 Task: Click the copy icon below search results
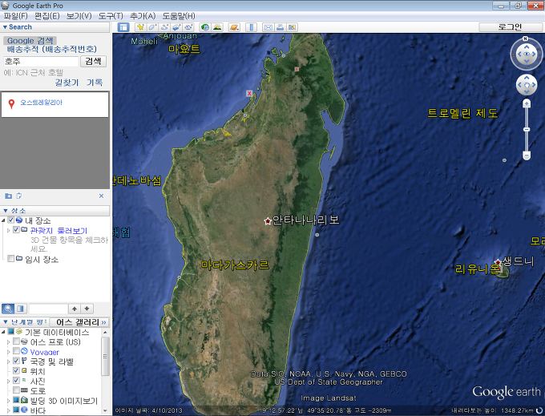[19, 196]
